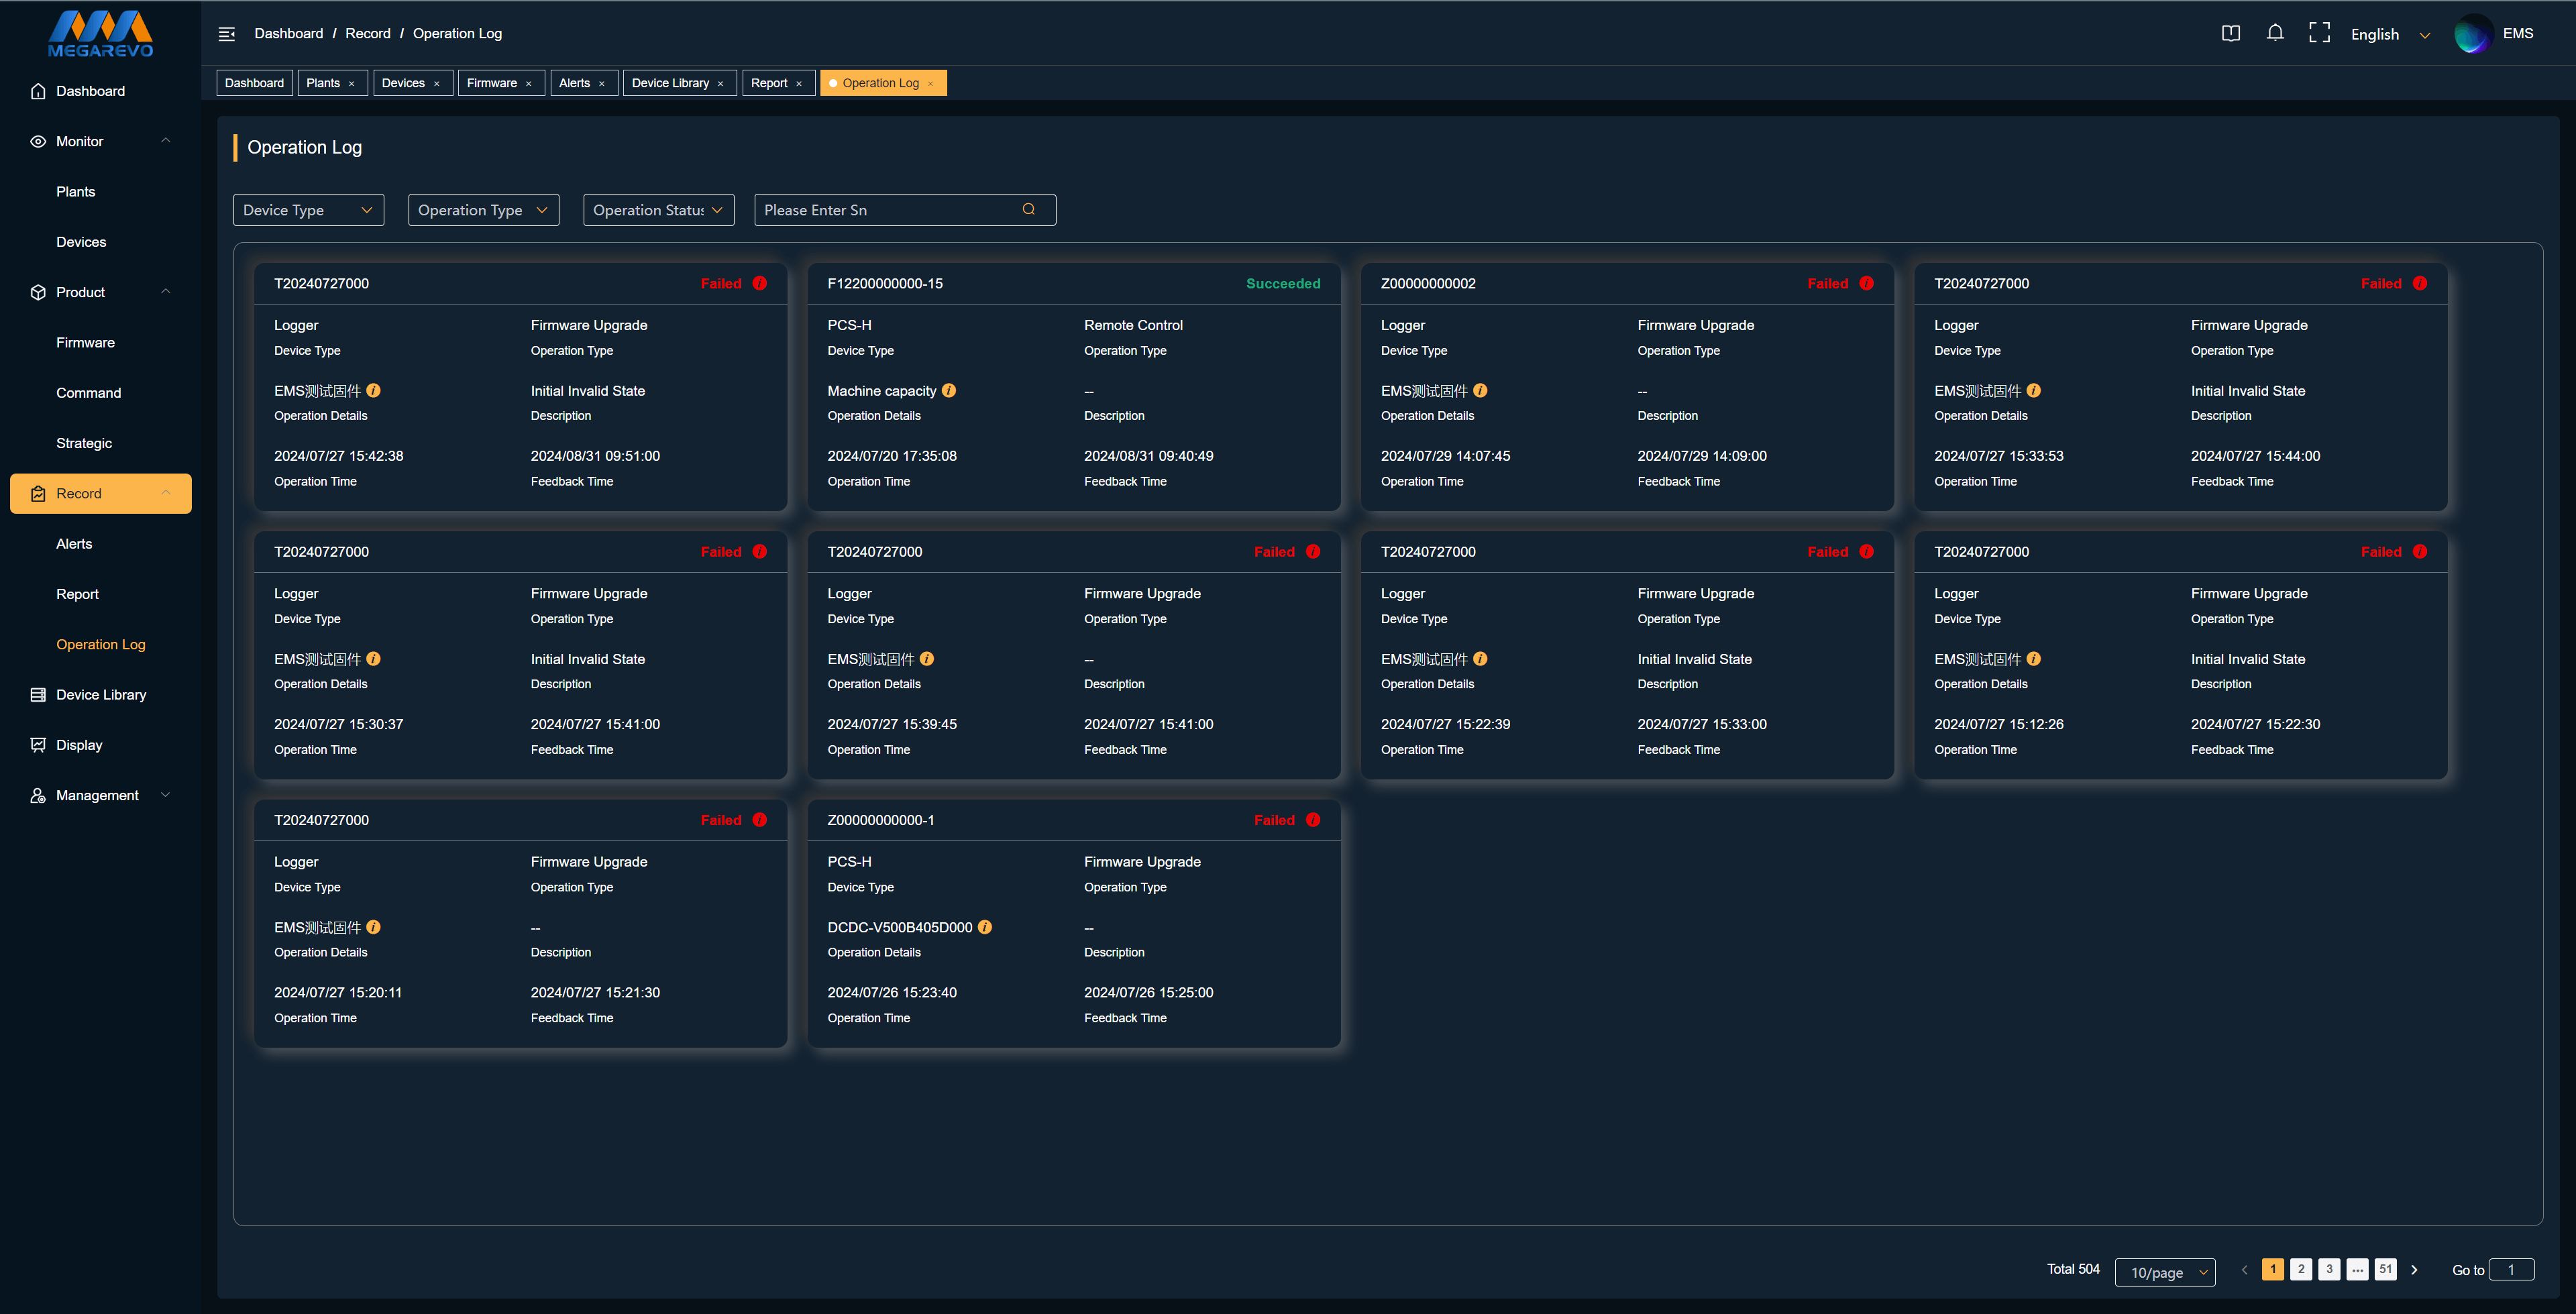Open the Operation Type dropdown
This screenshot has width=2576, height=1314.
(x=483, y=210)
